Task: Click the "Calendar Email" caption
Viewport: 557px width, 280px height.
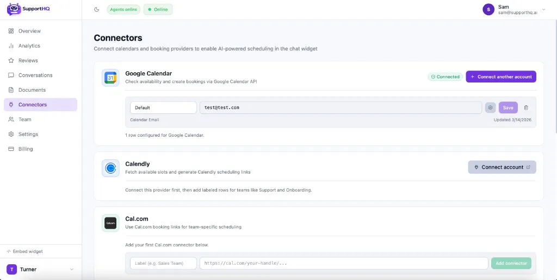Action: tap(145, 120)
